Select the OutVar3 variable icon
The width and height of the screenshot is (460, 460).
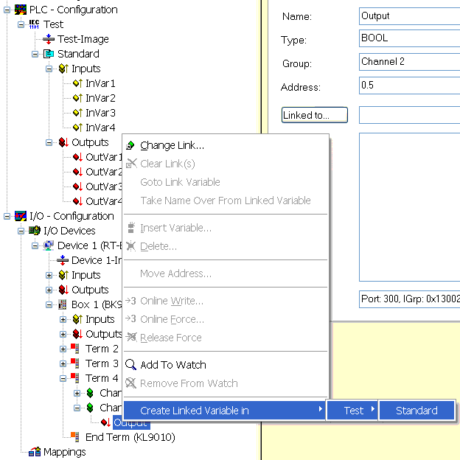point(77,187)
